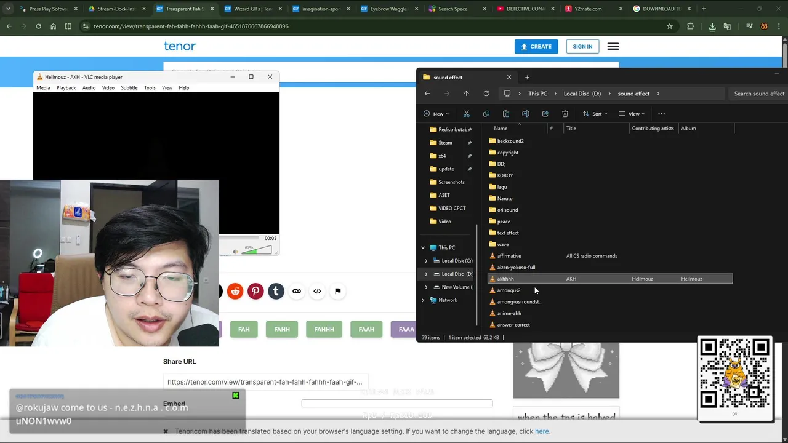
Task: Share the GIF on Pinterest
Action: click(255, 291)
